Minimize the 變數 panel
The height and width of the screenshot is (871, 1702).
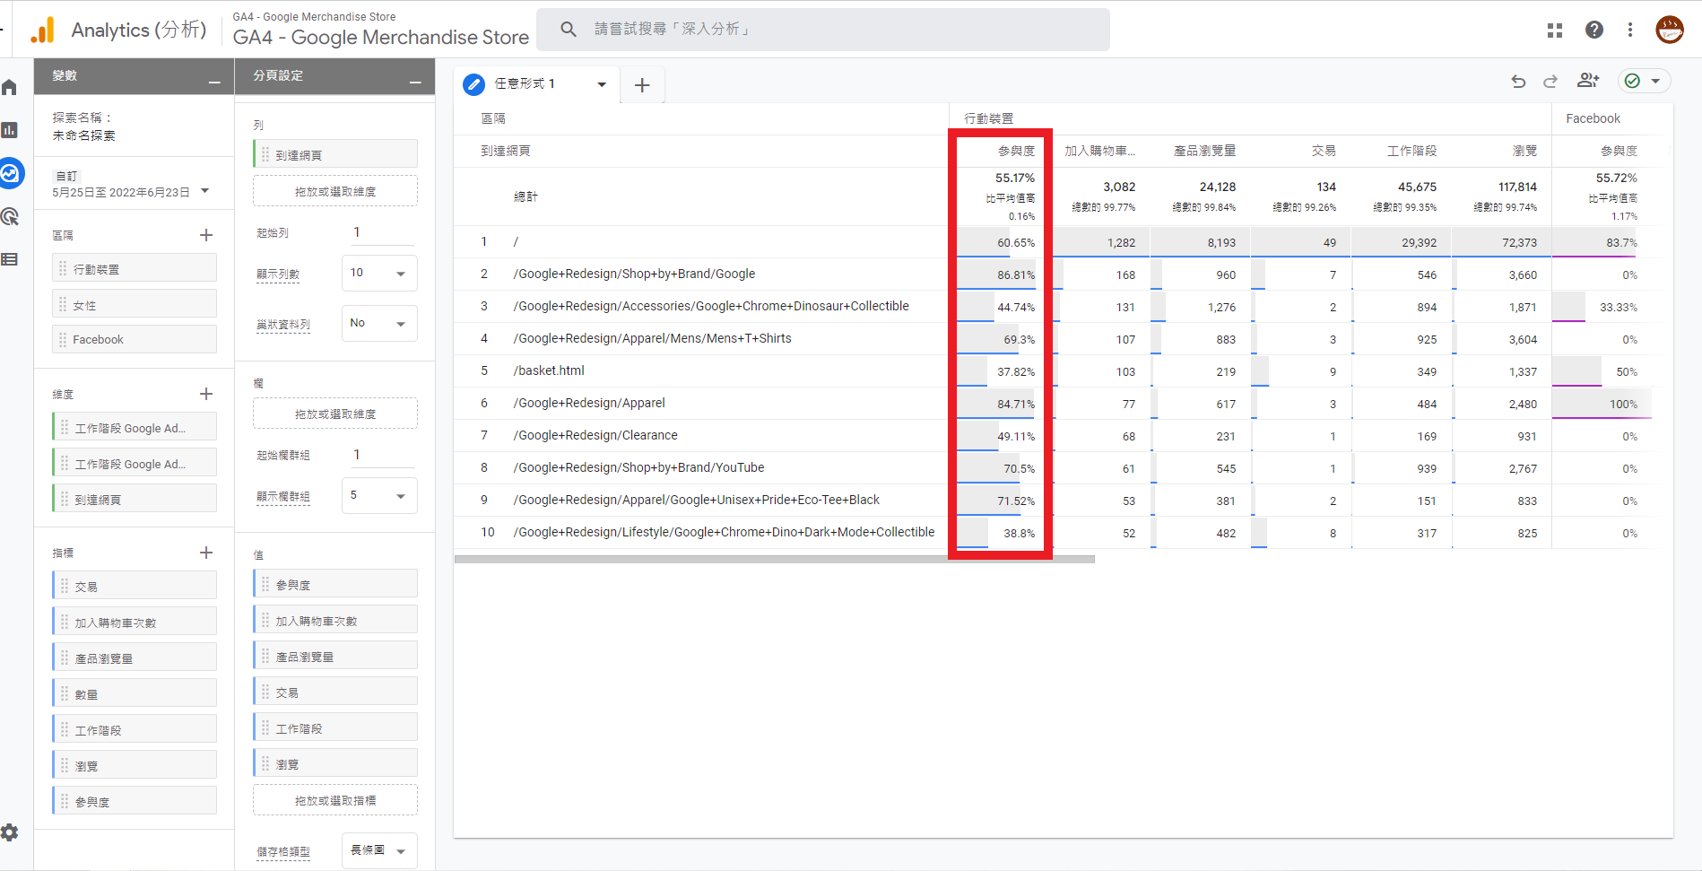coord(214,82)
